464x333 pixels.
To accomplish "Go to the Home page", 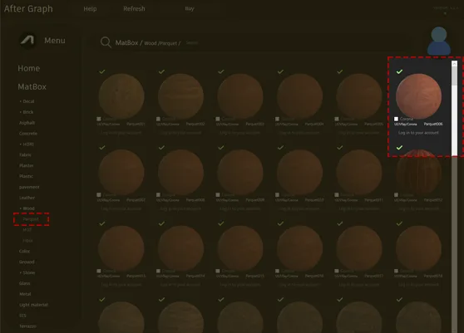I will pyautogui.click(x=29, y=68).
